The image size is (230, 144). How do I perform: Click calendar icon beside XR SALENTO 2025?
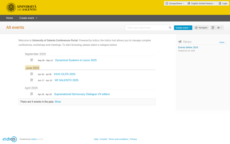31,80
